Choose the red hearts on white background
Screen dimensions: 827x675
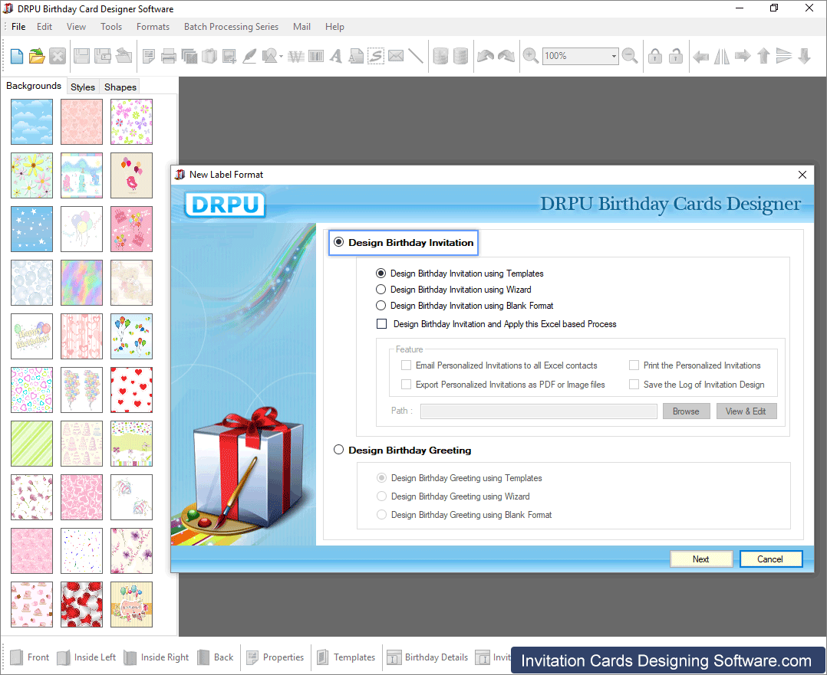131,390
